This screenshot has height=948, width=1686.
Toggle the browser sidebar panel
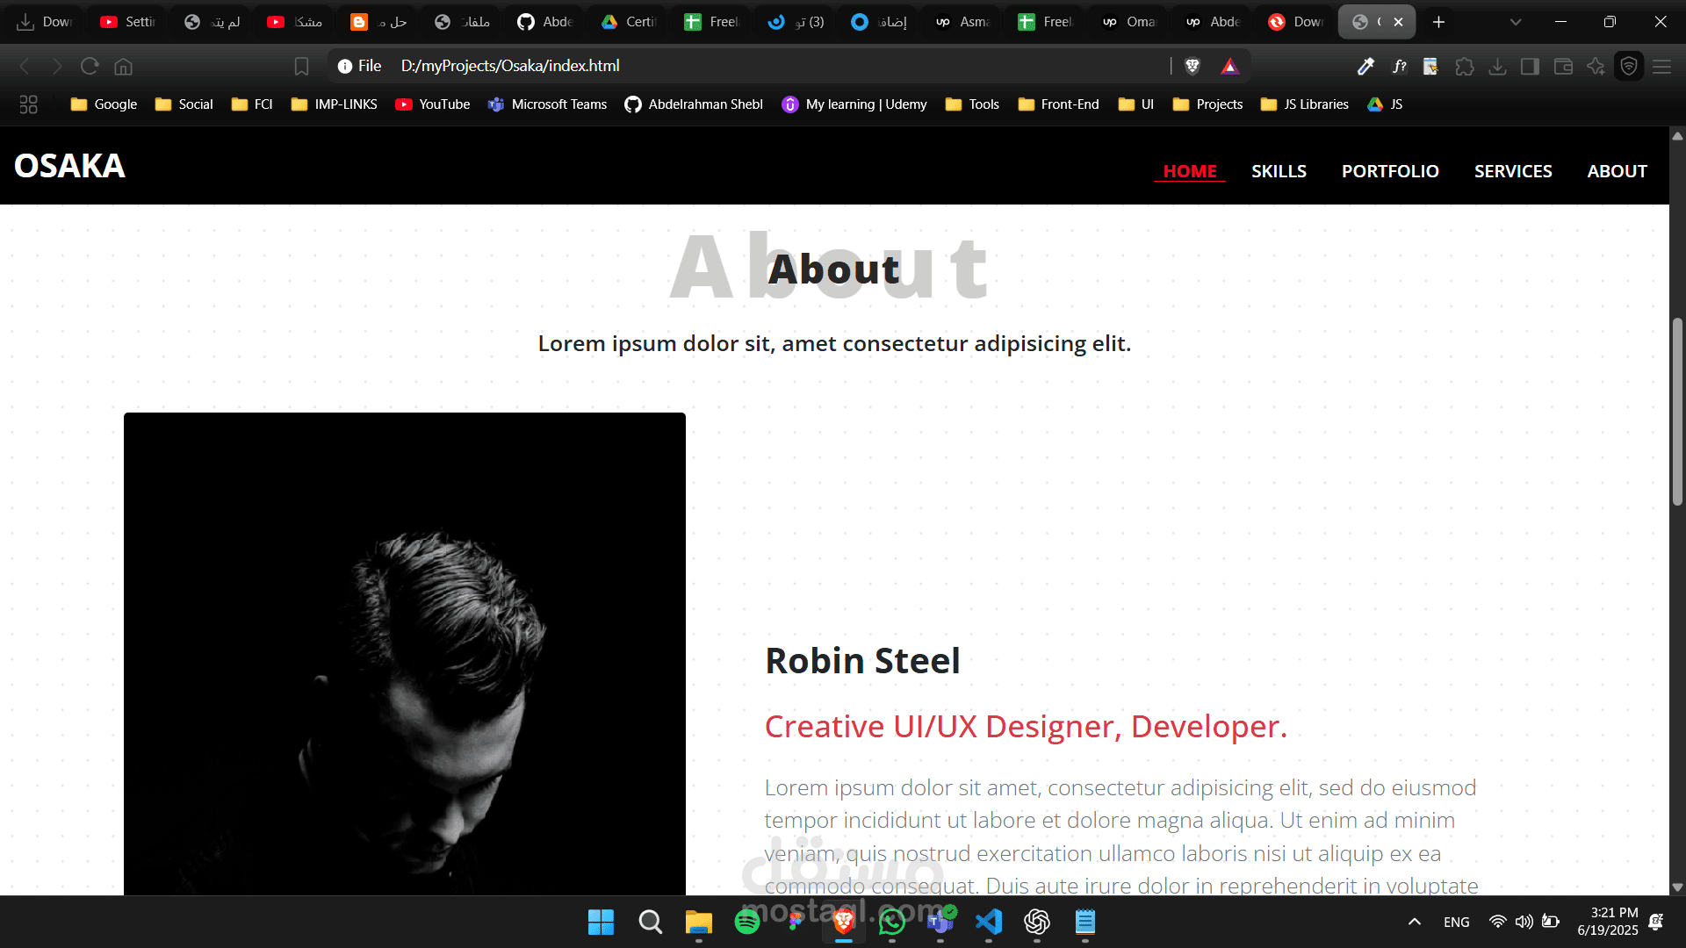[1530, 67]
